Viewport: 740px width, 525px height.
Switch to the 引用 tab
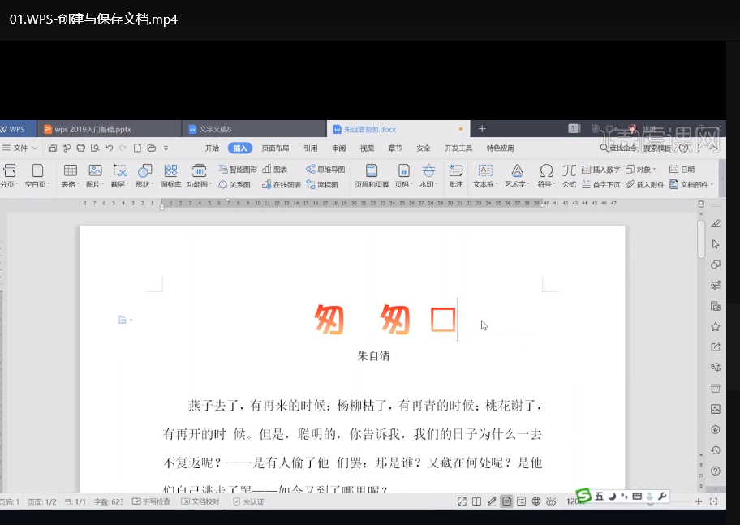tap(310, 148)
